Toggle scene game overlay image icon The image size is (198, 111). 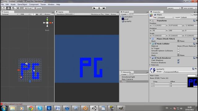point(37,14)
